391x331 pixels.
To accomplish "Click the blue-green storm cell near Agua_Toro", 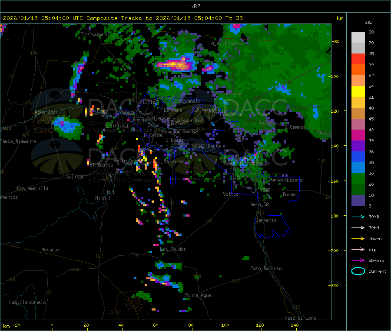I will pyautogui.click(x=67, y=127).
